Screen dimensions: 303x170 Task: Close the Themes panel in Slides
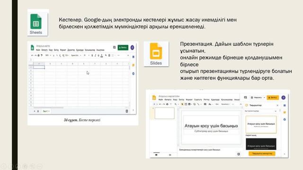[x=277, y=105]
